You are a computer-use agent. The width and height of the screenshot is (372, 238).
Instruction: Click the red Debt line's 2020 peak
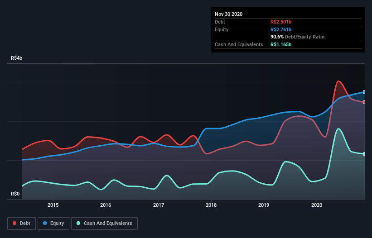pyautogui.click(x=338, y=81)
